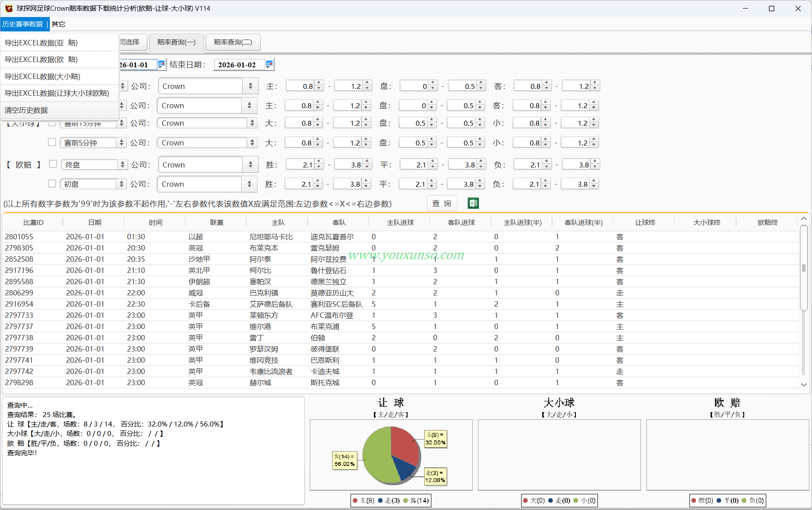This screenshot has width=812, height=510.
Task: Open the 初盘 timing dropdown
Action: click(x=121, y=184)
